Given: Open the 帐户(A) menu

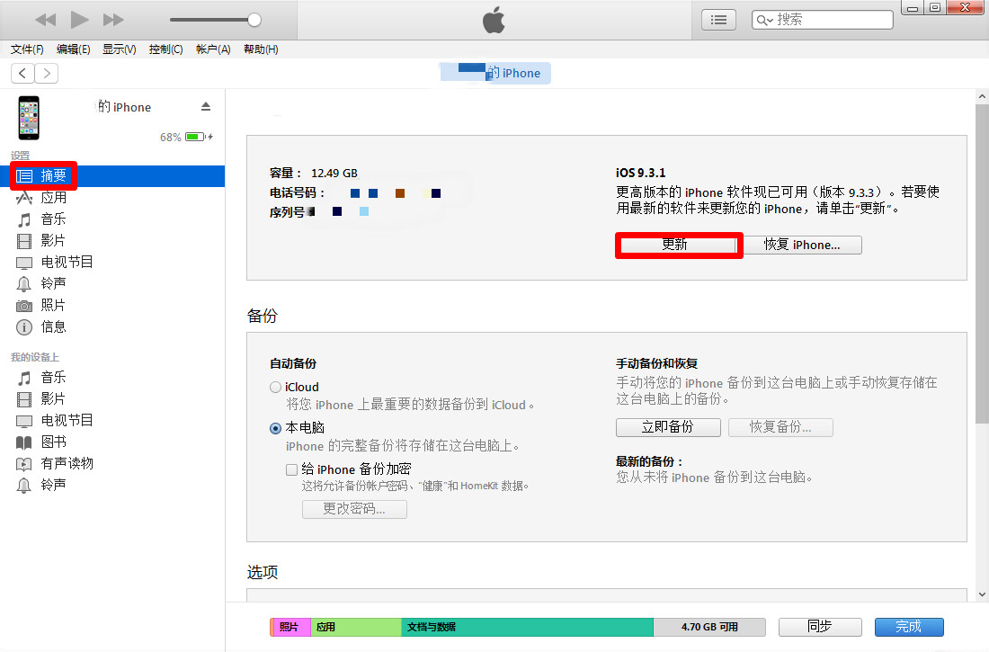Looking at the screenshot, I should click(213, 49).
